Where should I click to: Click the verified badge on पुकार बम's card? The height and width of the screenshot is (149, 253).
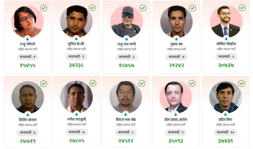[x=193, y=8]
